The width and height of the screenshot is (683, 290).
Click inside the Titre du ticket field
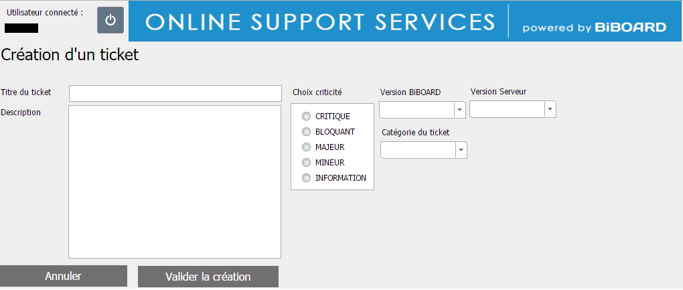pos(175,93)
